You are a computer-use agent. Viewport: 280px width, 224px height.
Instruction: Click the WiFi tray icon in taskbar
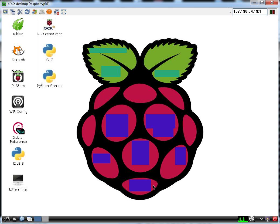point(252,219)
